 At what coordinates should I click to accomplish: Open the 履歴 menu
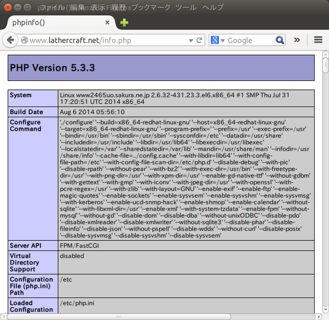tap(119, 7)
